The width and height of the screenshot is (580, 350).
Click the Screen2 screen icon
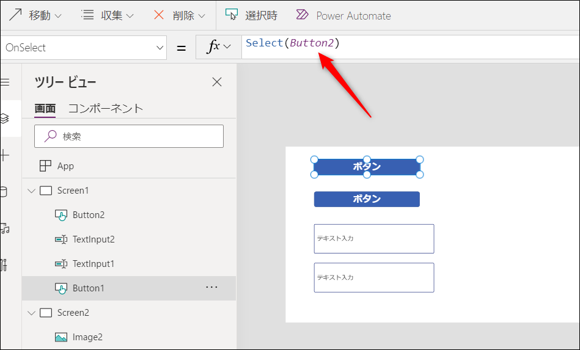(46, 313)
